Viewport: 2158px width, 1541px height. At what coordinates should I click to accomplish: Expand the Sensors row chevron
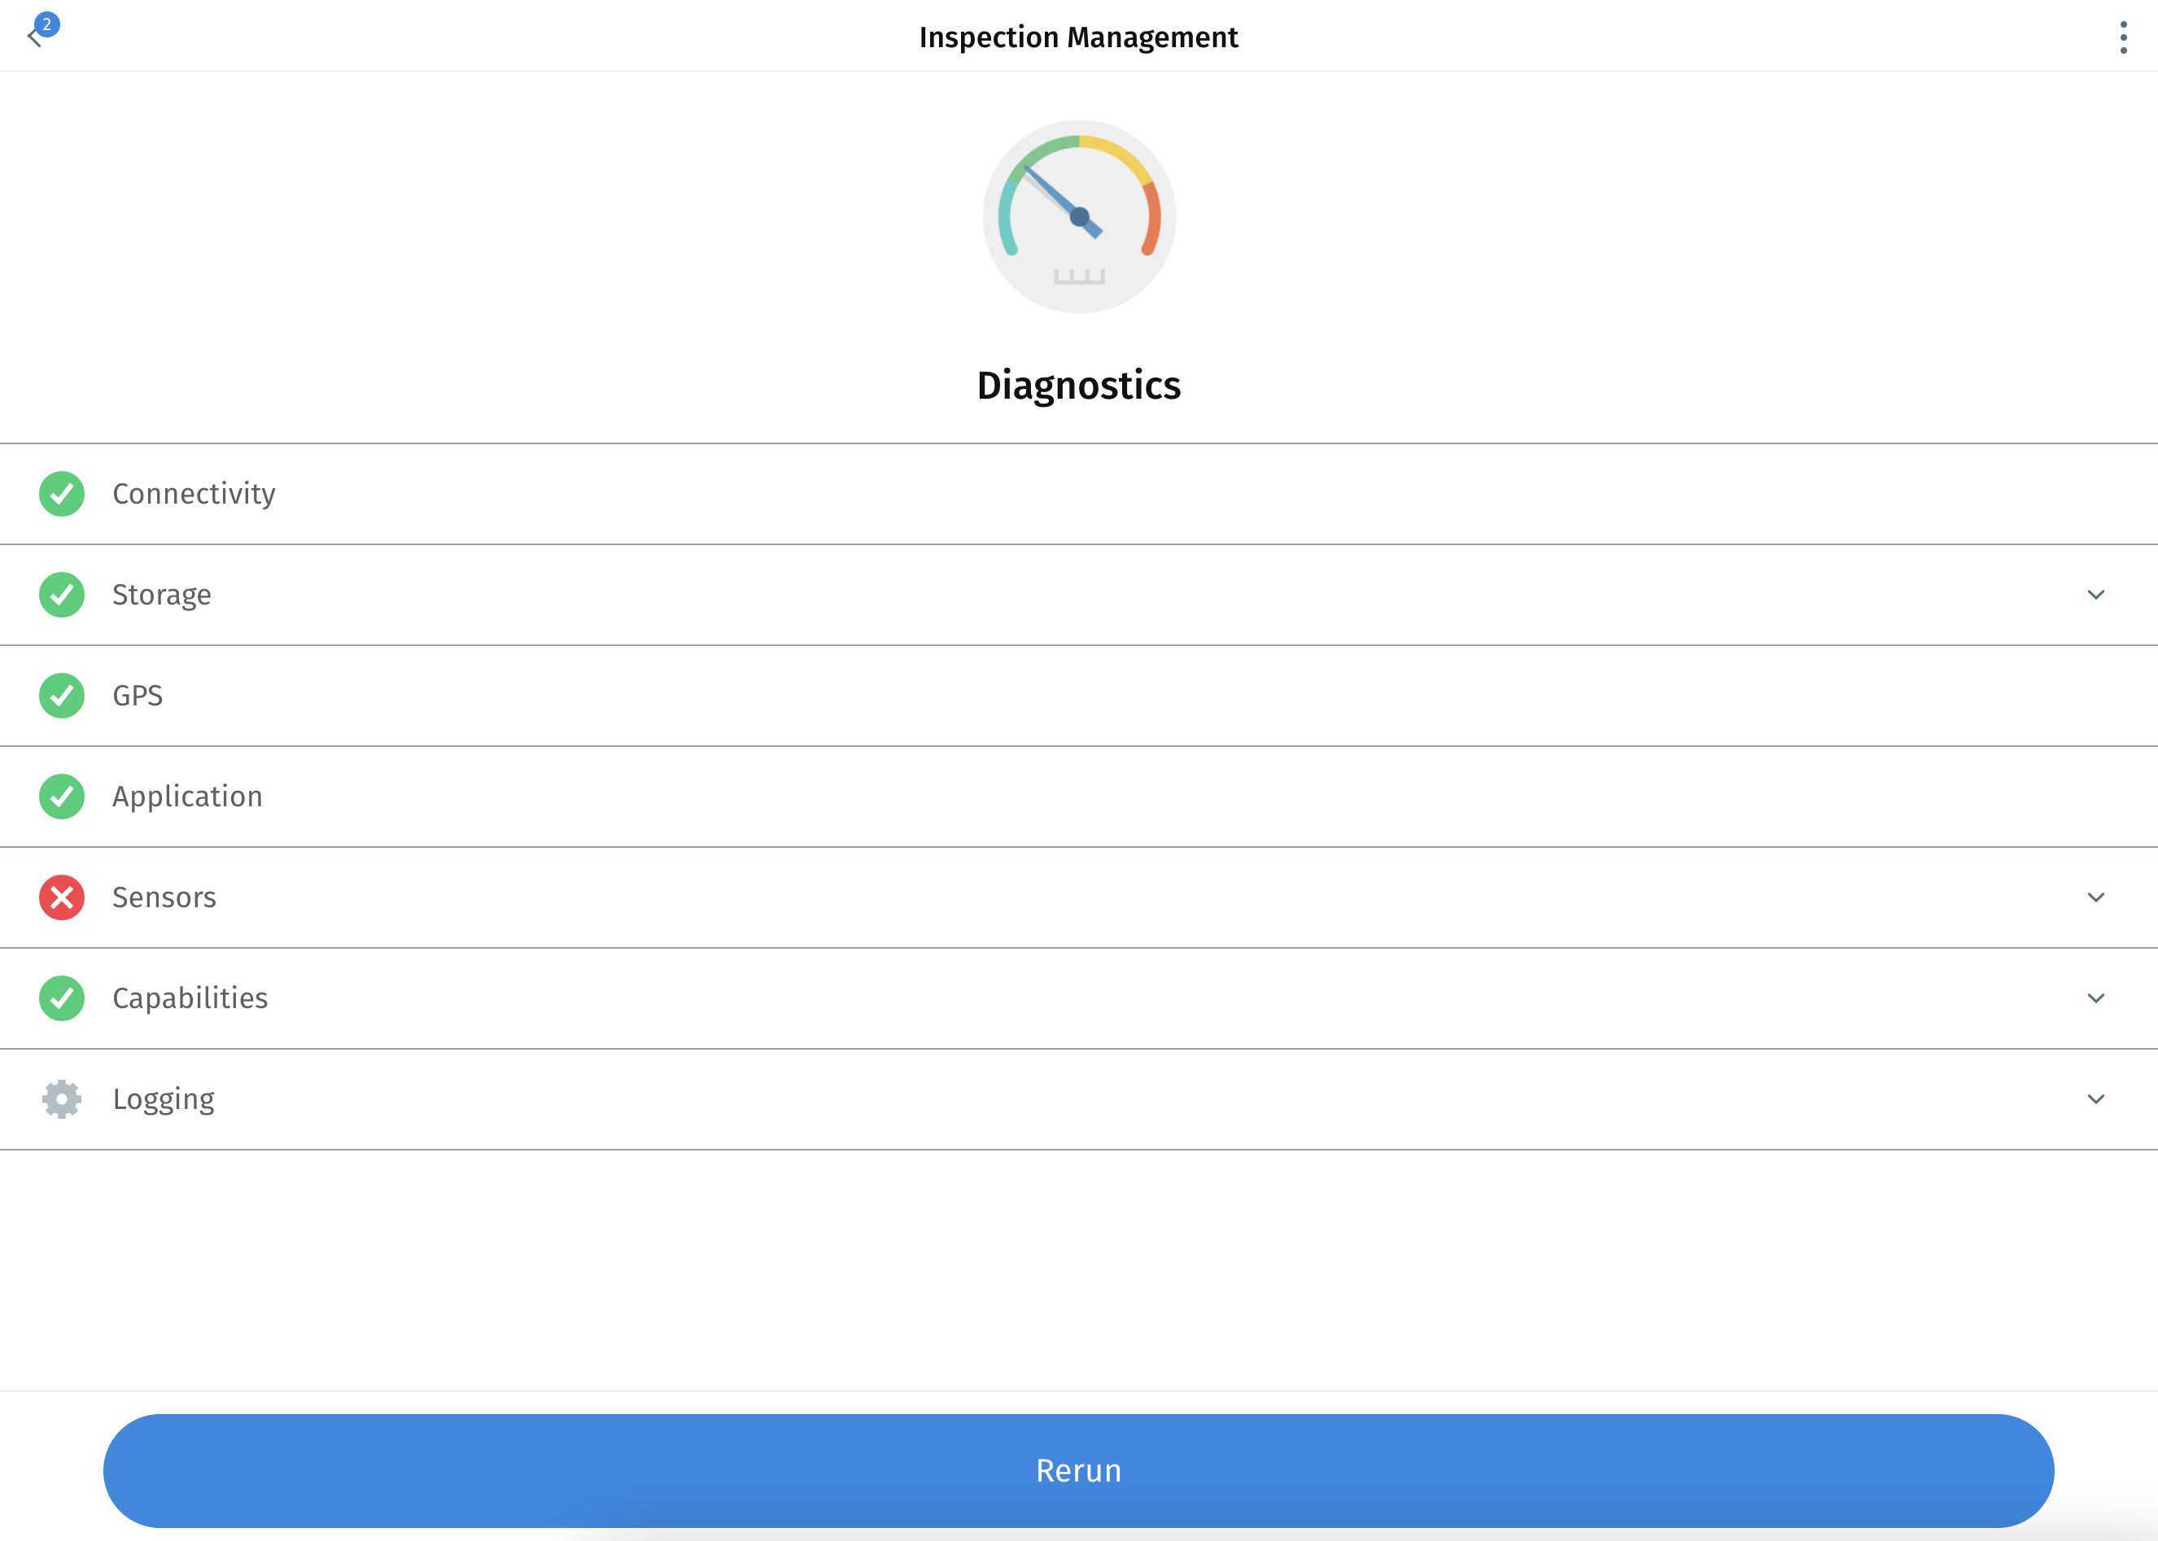click(2095, 897)
